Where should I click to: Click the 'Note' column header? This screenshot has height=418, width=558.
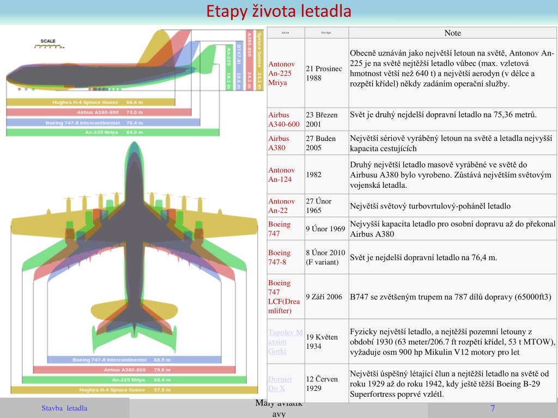coord(452,33)
